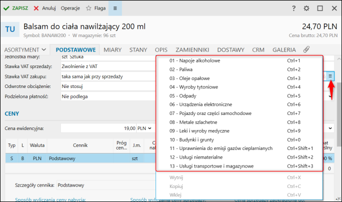Screen dimensions: 342x202
Task: Select 11 - Uprawnienia do emisji gazów cieplarnianych
Action: 239,148
